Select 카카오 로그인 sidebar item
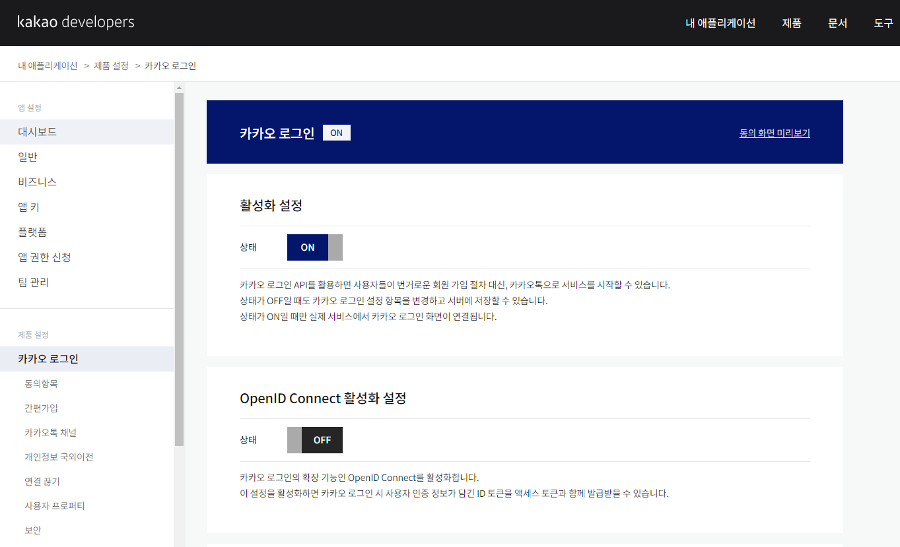Image resolution: width=900 pixels, height=547 pixels. [87, 359]
